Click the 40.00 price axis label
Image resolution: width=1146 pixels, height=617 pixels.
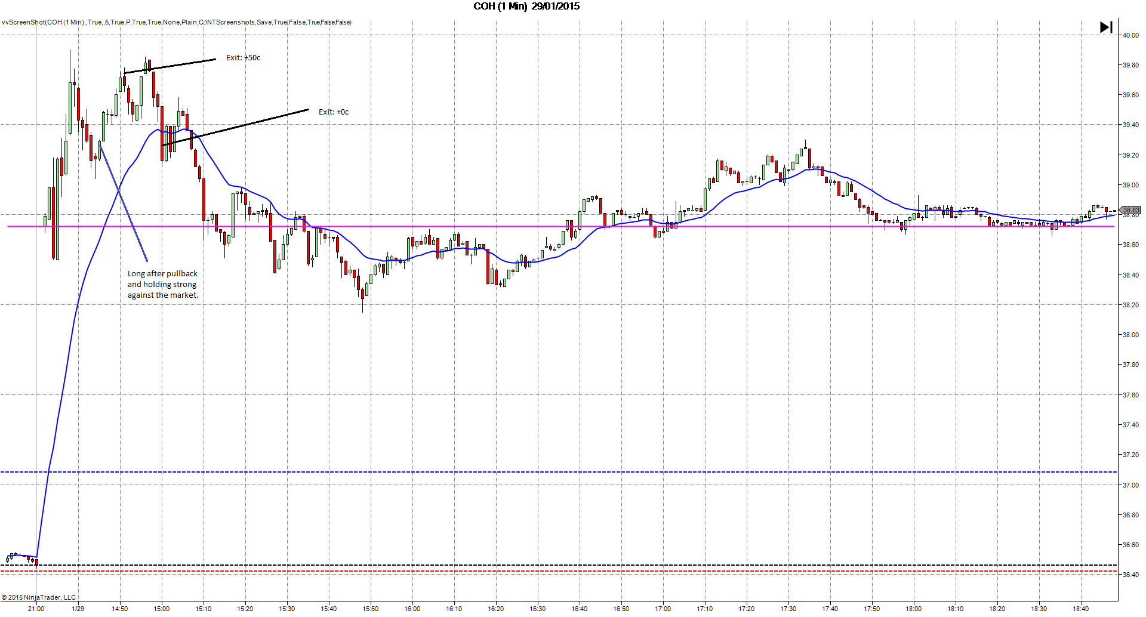pyautogui.click(x=1130, y=35)
